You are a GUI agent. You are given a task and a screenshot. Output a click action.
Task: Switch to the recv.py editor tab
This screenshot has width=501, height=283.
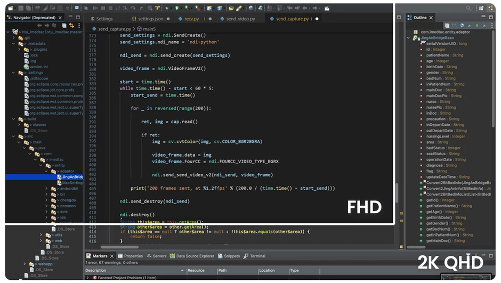(x=191, y=19)
